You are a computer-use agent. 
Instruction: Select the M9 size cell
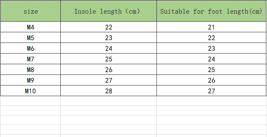[31, 80]
